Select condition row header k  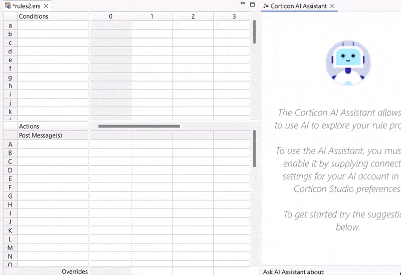(x=10, y=111)
